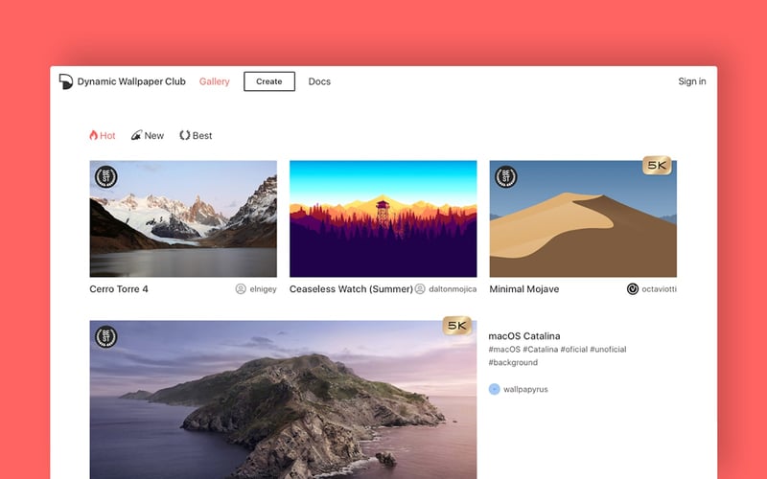Viewport: 767px width, 479px height.
Task: Click Sign in
Action: (x=691, y=81)
